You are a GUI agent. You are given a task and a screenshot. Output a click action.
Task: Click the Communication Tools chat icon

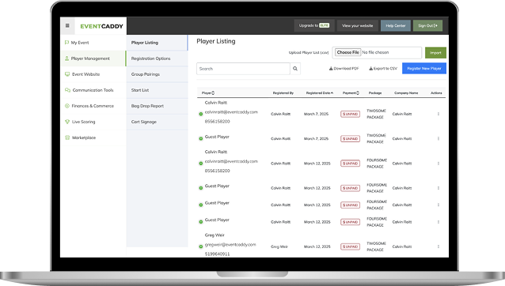67,90
